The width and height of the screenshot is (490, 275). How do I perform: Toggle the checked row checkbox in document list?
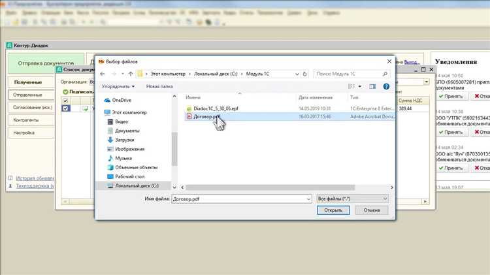[65, 108]
